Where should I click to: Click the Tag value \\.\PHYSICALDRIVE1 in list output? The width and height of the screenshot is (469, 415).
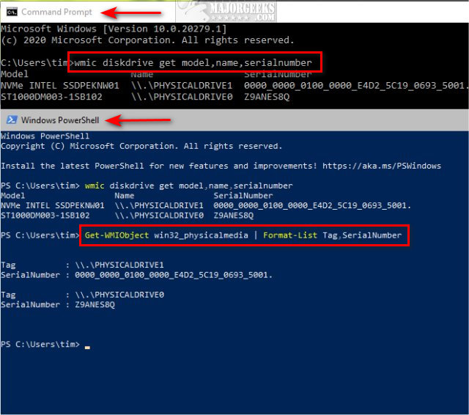click(119, 265)
